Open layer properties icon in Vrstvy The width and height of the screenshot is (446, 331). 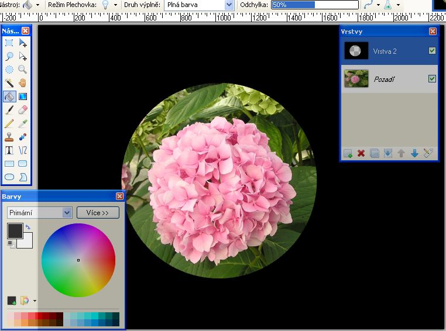428,153
